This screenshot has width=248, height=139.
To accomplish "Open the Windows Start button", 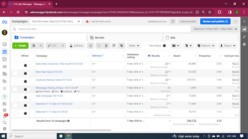I will (3, 136).
